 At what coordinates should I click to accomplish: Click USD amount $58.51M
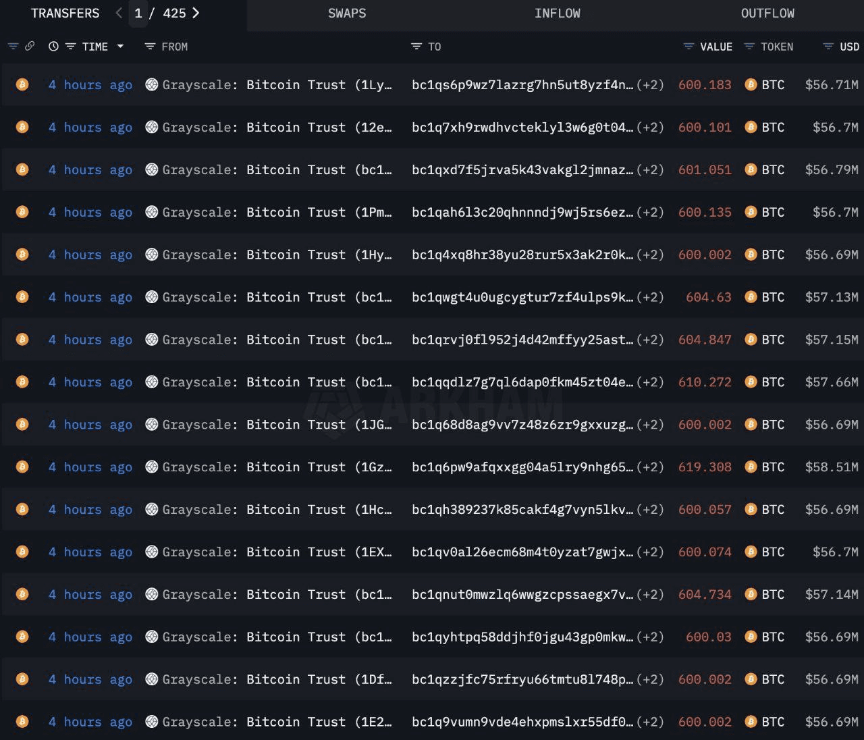click(832, 468)
